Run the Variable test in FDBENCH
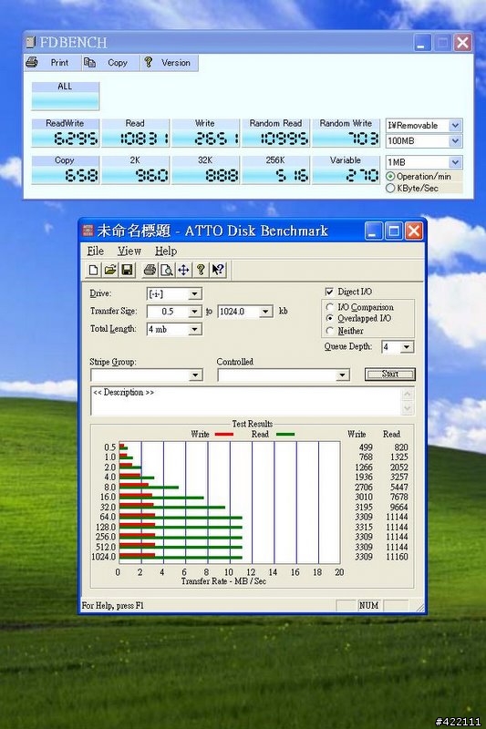 tap(346, 169)
